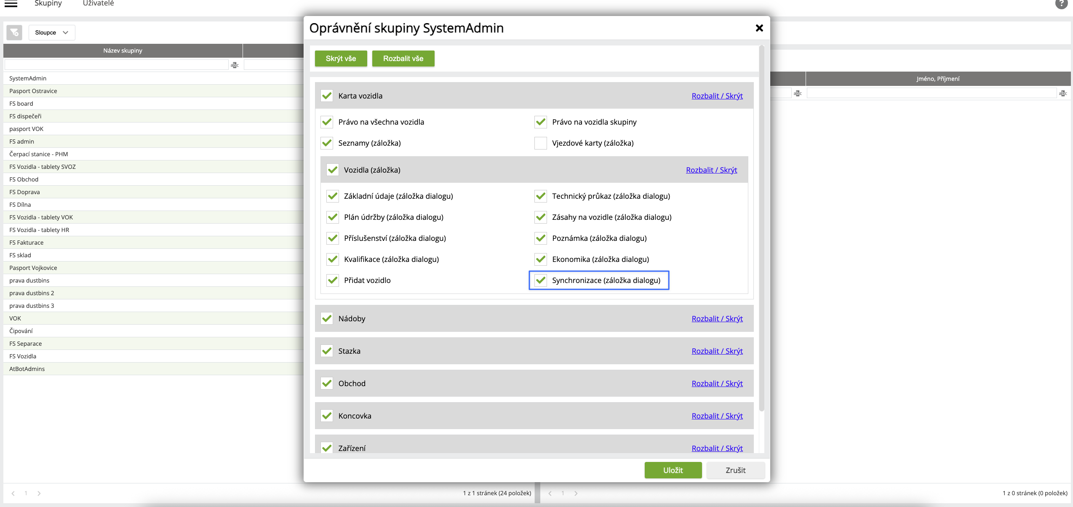The width and height of the screenshot is (1073, 507).
Task: Go to previous page in groups pager
Action: pos(13,493)
